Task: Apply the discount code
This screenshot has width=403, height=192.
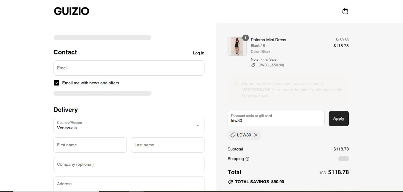Action: [339, 119]
